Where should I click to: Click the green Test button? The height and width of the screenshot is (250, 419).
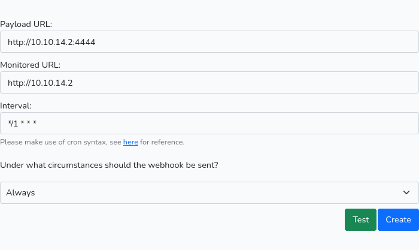pyautogui.click(x=360, y=219)
